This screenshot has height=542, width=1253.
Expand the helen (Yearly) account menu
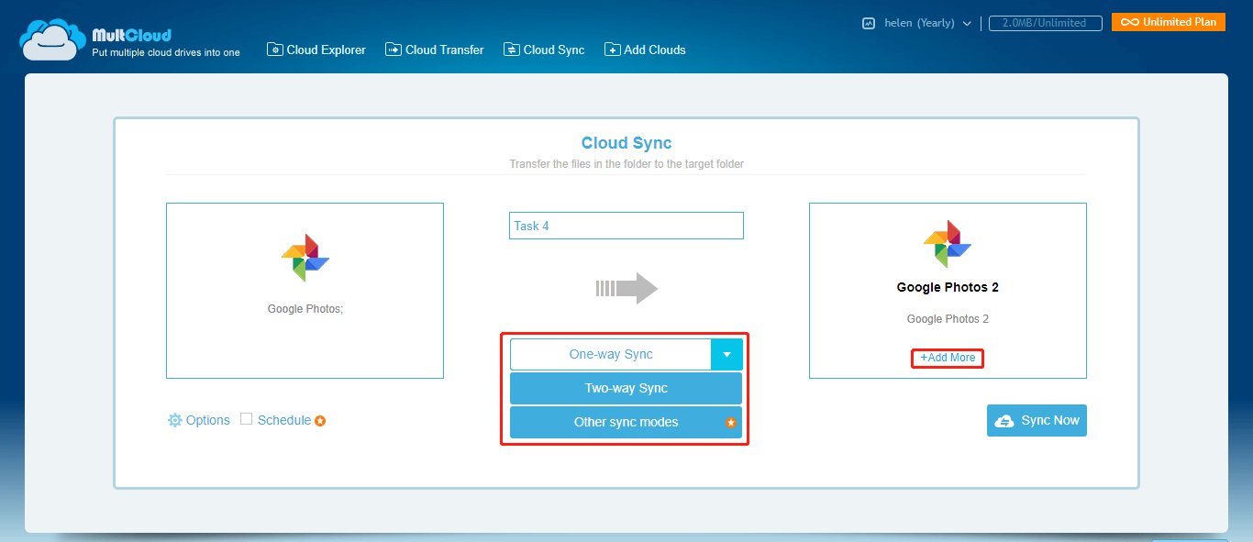(x=968, y=23)
